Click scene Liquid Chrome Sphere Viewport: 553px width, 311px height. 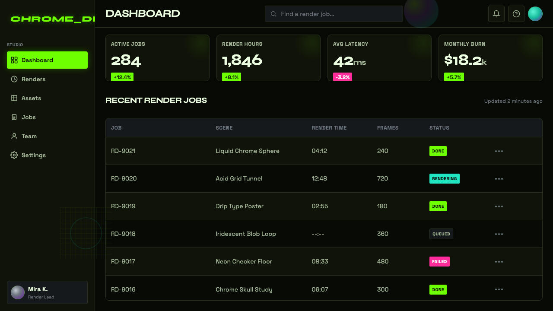pyautogui.click(x=248, y=151)
